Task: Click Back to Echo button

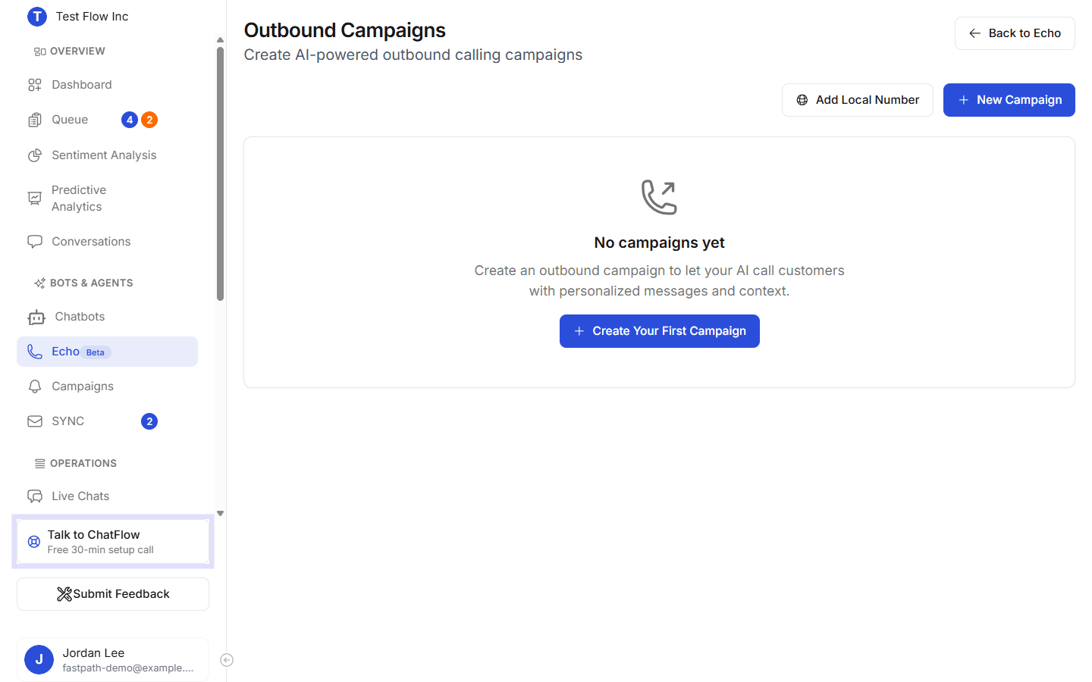Action: (x=1015, y=33)
